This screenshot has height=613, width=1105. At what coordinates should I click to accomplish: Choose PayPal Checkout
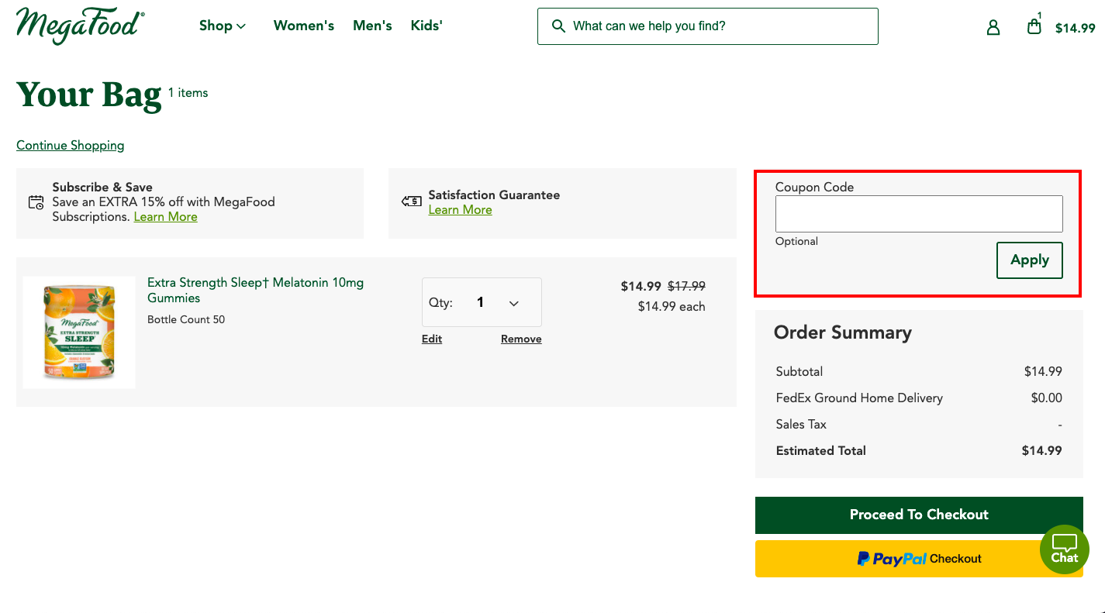pyautogui.click(x=919, y=559)
